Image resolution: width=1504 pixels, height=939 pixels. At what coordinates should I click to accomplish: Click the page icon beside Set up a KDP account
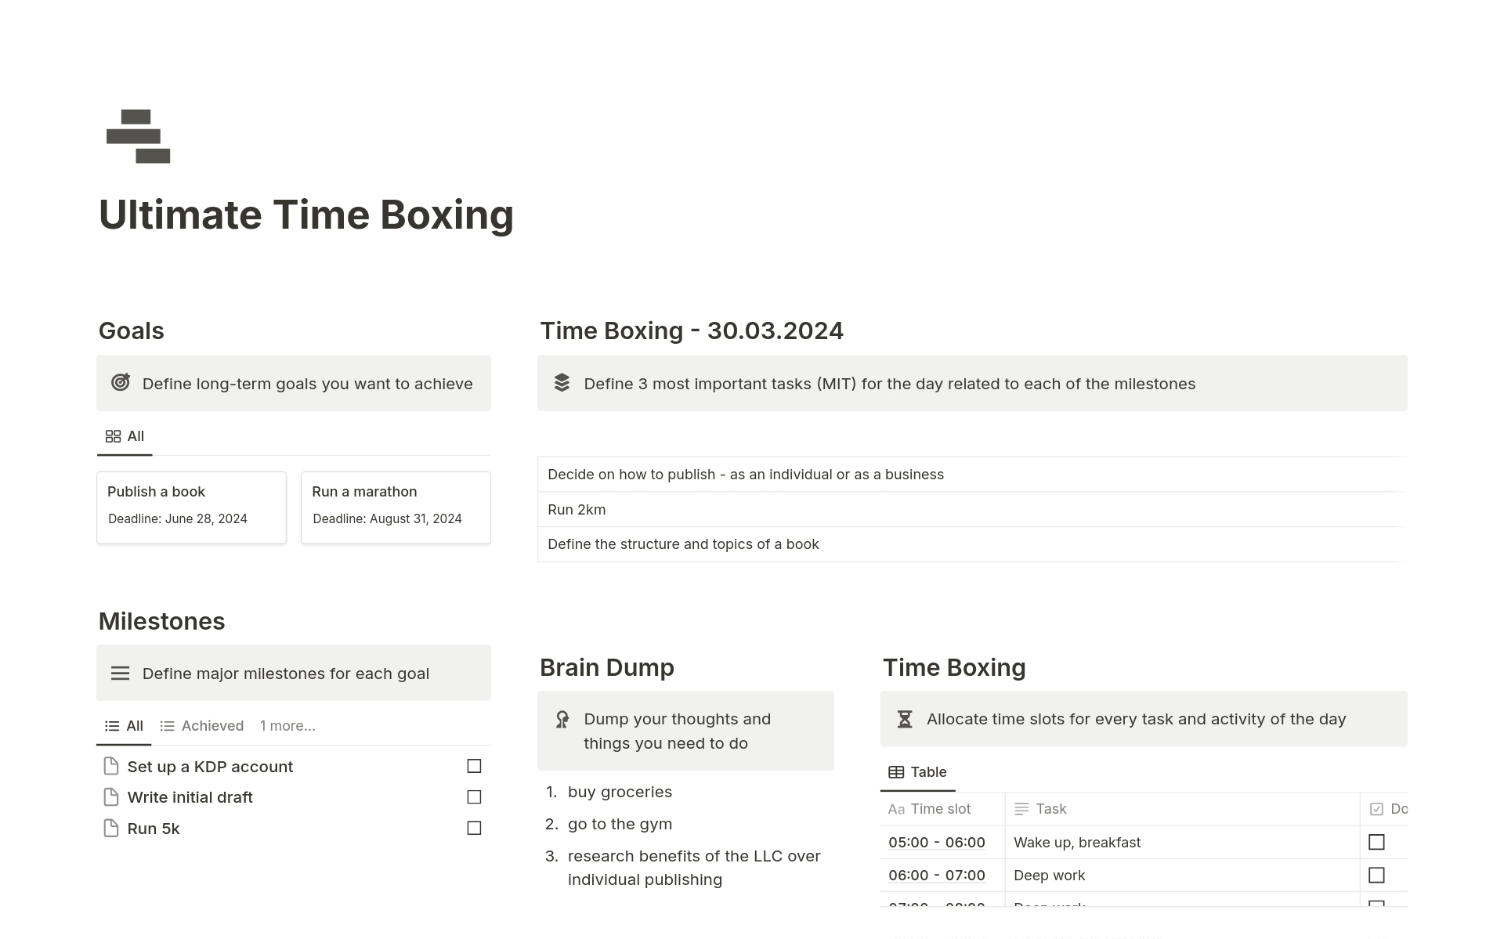click(x=111, y=766)
